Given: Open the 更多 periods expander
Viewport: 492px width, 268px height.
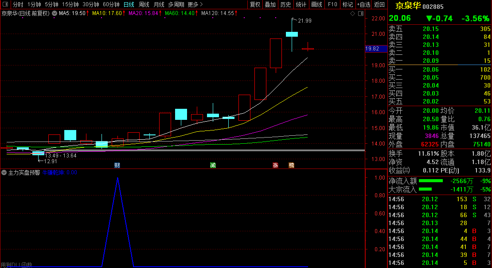Looking at the screenshot, I should [195, 4].
